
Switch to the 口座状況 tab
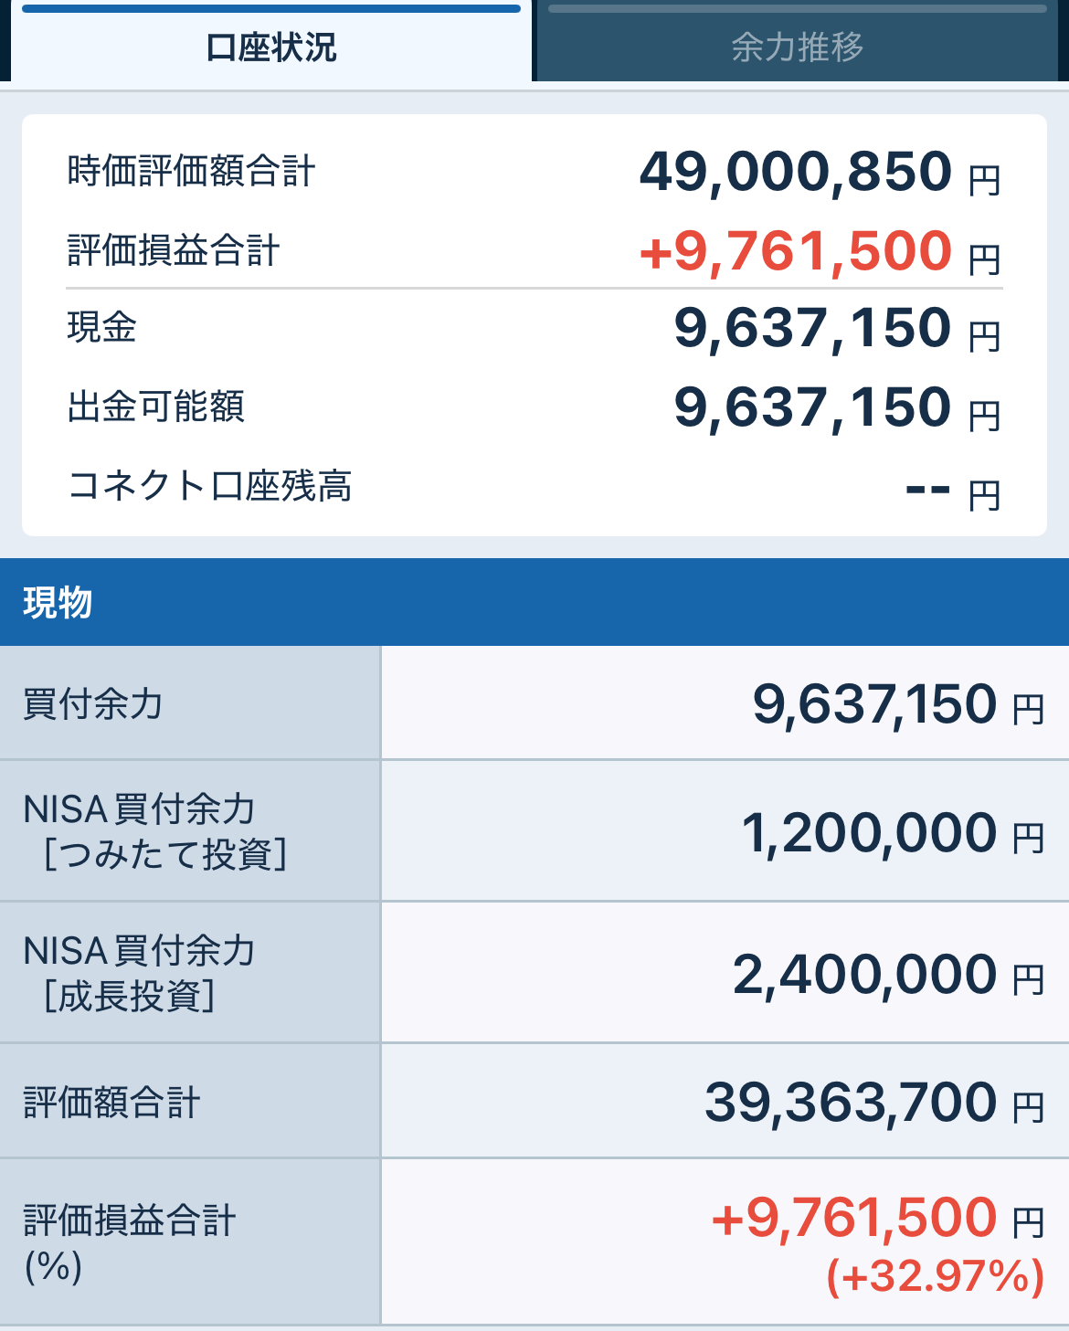point(271,47)
